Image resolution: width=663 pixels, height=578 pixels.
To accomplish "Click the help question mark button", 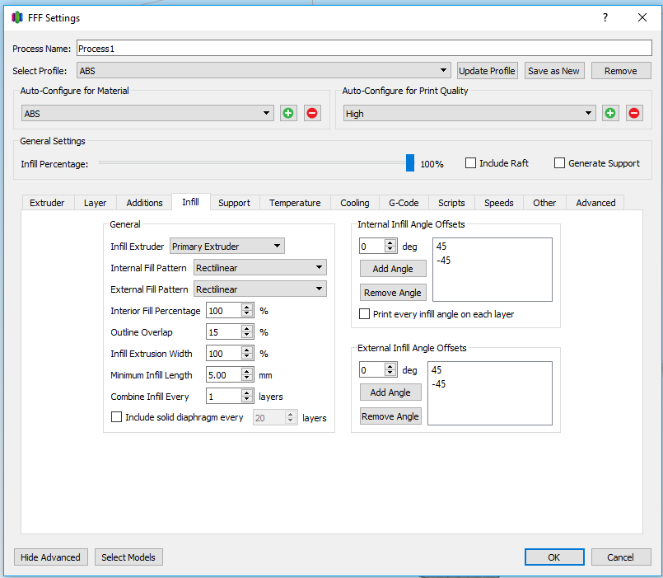I will tap(605, 17).
